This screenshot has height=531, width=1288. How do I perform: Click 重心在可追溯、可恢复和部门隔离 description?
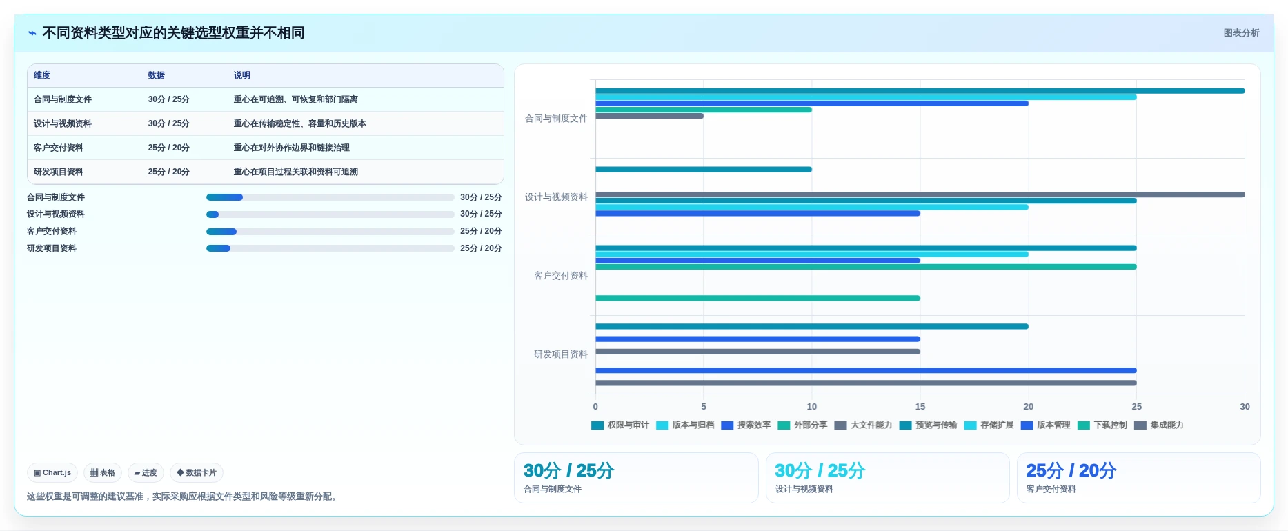295,99
